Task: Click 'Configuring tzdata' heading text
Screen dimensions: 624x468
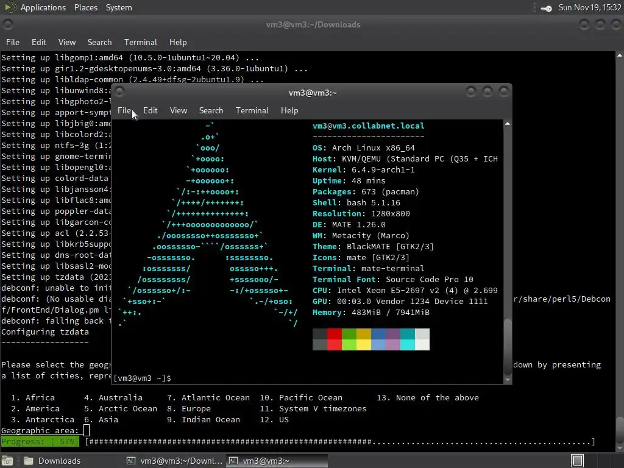Action: tap(45, 332)
